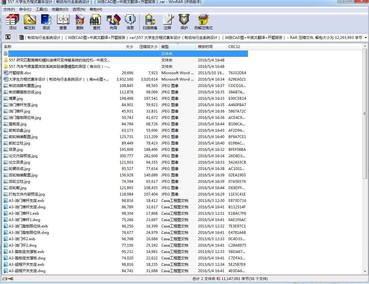Screen dimensions: 369x284
Task: Click the parent folder '..' icon
Action: click(x=6, y=54)
